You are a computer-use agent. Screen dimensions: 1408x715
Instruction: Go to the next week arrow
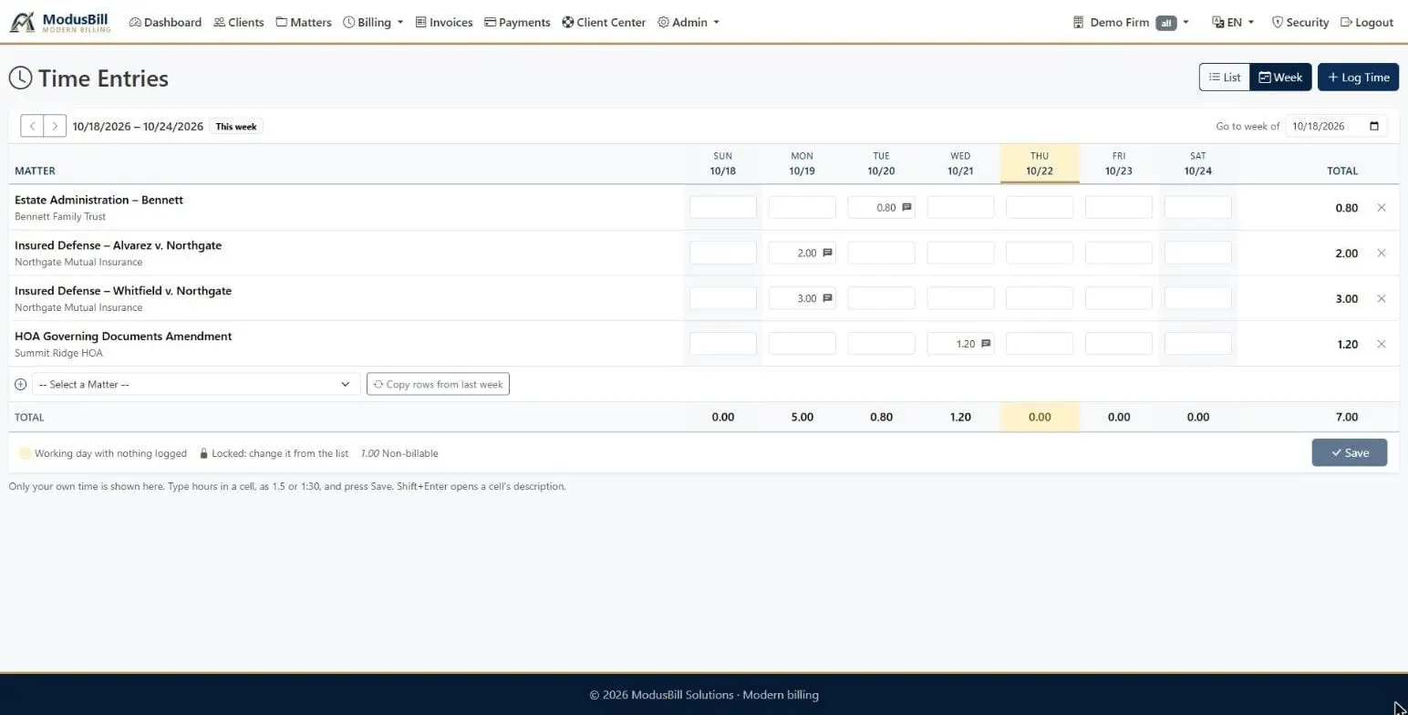point(55,126)
